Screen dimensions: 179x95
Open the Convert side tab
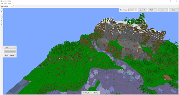(2, 16)
